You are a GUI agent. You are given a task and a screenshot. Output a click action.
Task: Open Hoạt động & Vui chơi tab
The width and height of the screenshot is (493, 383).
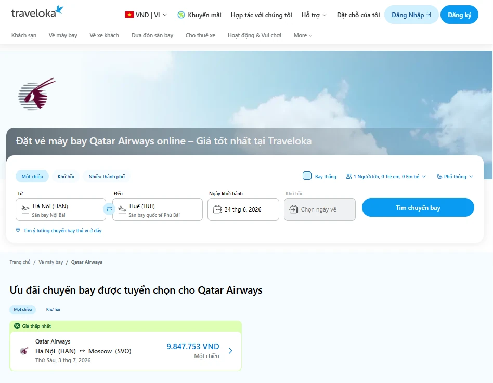tap(254, 35)
